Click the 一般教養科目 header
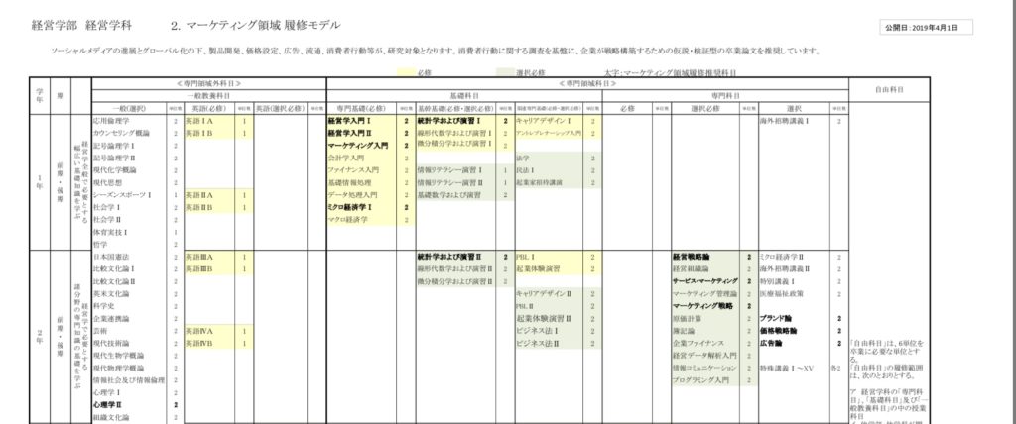The width and height of the screenshot is (1016, 424). 208,95
